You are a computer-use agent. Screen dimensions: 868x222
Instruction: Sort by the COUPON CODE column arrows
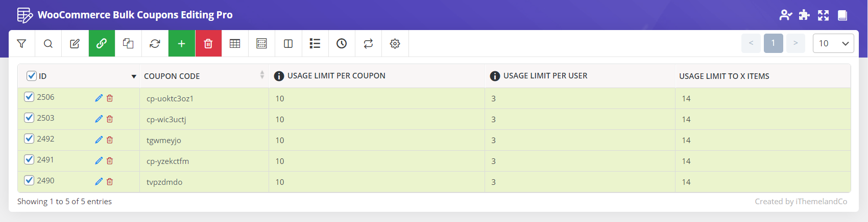262,75
